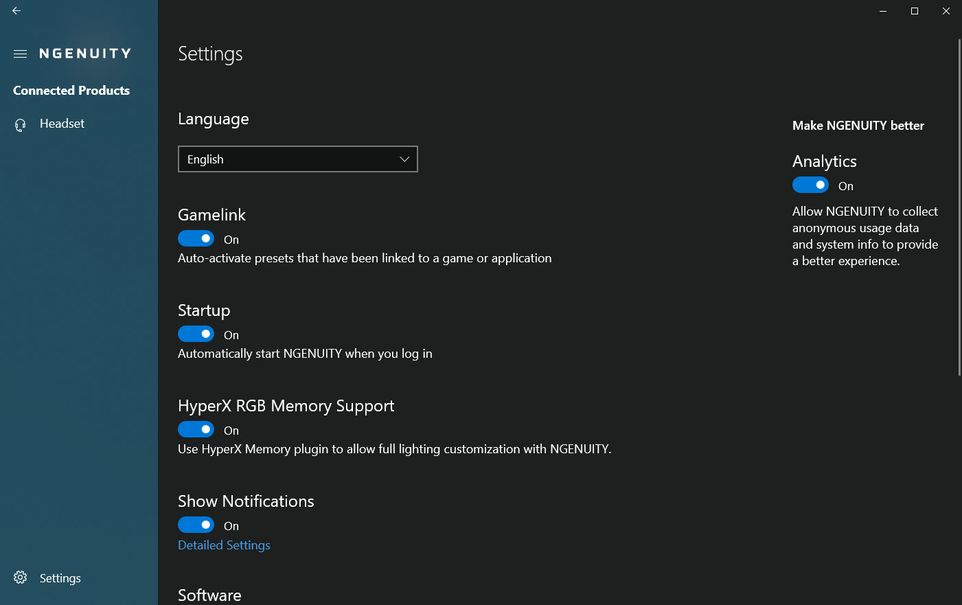Screen dimensions: 962x605
Task: Maximize the NGENUITY window
Action: [915, 11]
